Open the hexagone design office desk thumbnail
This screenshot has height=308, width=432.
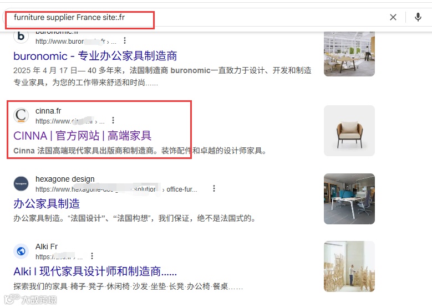(x=349, y=199)
